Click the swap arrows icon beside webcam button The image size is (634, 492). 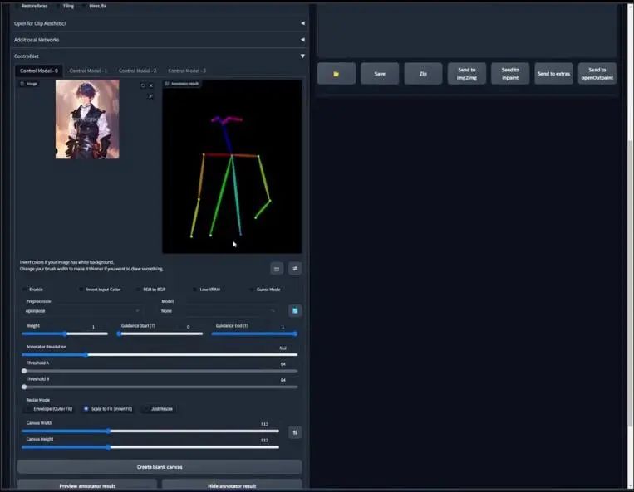click(x=295, y=268)
